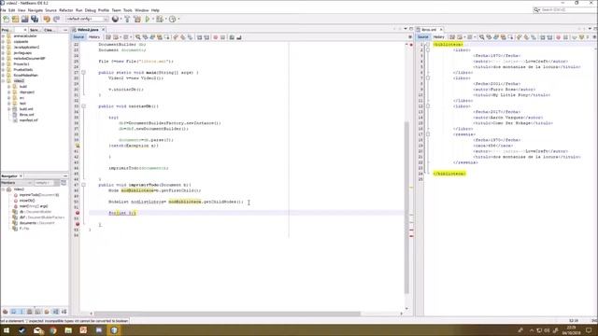
Task: Open dropdown arrow next to Debug Project icon
Action: (165, 19)
